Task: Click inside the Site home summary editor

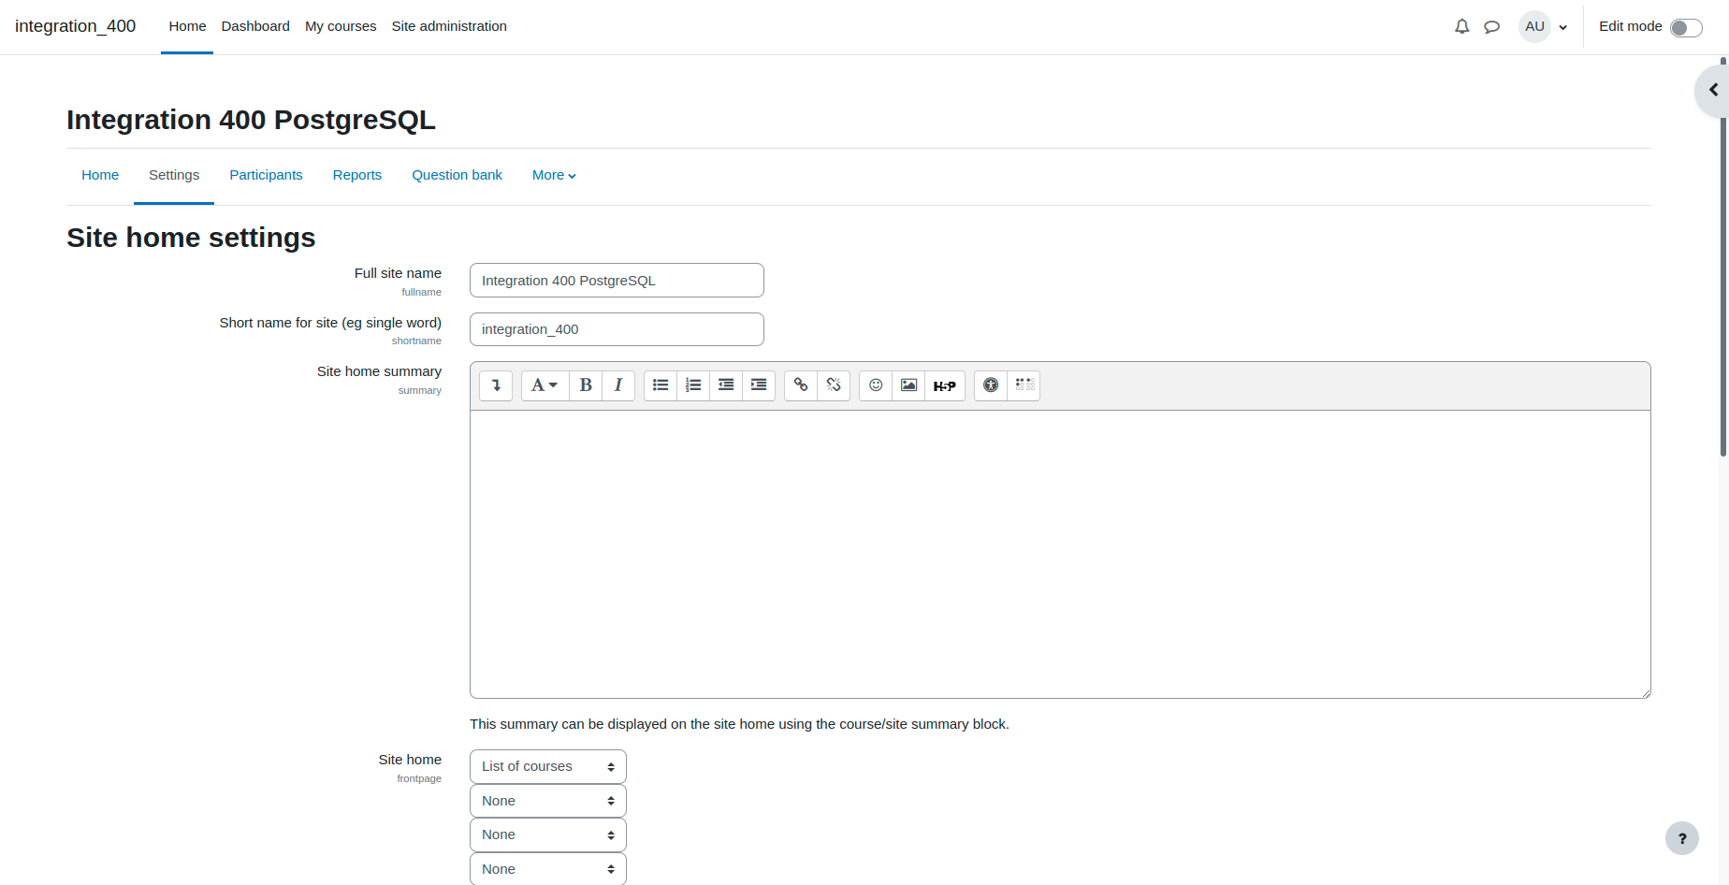Action: pos(1060,554)
